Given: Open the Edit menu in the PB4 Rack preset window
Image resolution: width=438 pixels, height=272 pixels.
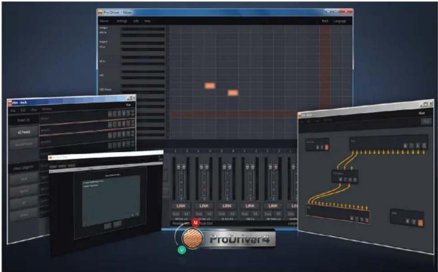Looking at the screenshot, I should tap(23, 110).
